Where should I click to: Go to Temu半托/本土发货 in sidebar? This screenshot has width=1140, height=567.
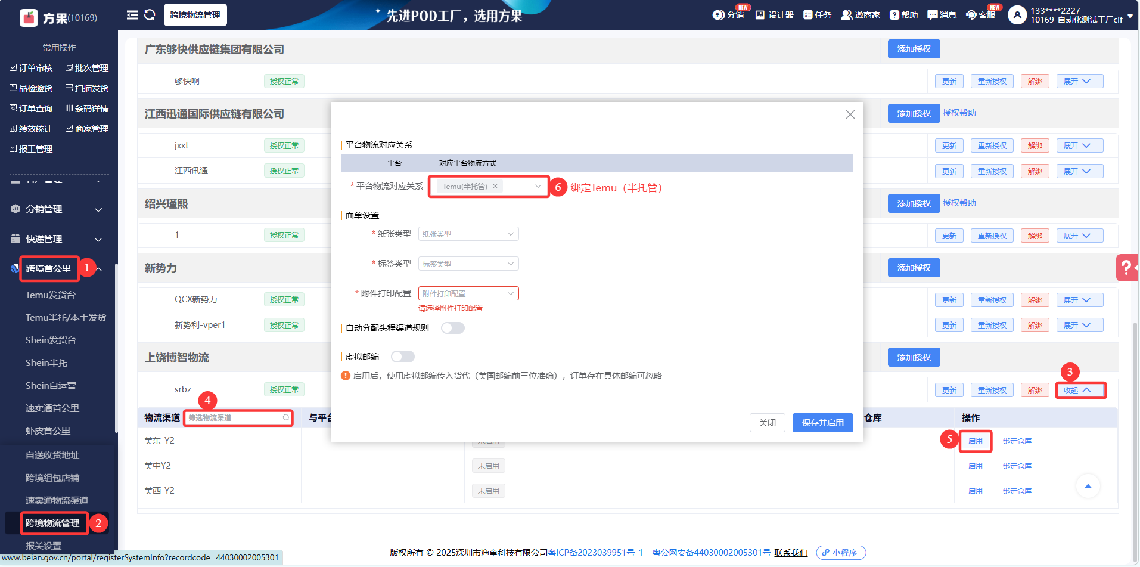[66, 318]
